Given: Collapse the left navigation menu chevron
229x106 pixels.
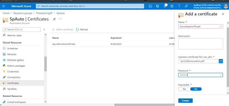Looking at the screenshot, I should [44, 29].
